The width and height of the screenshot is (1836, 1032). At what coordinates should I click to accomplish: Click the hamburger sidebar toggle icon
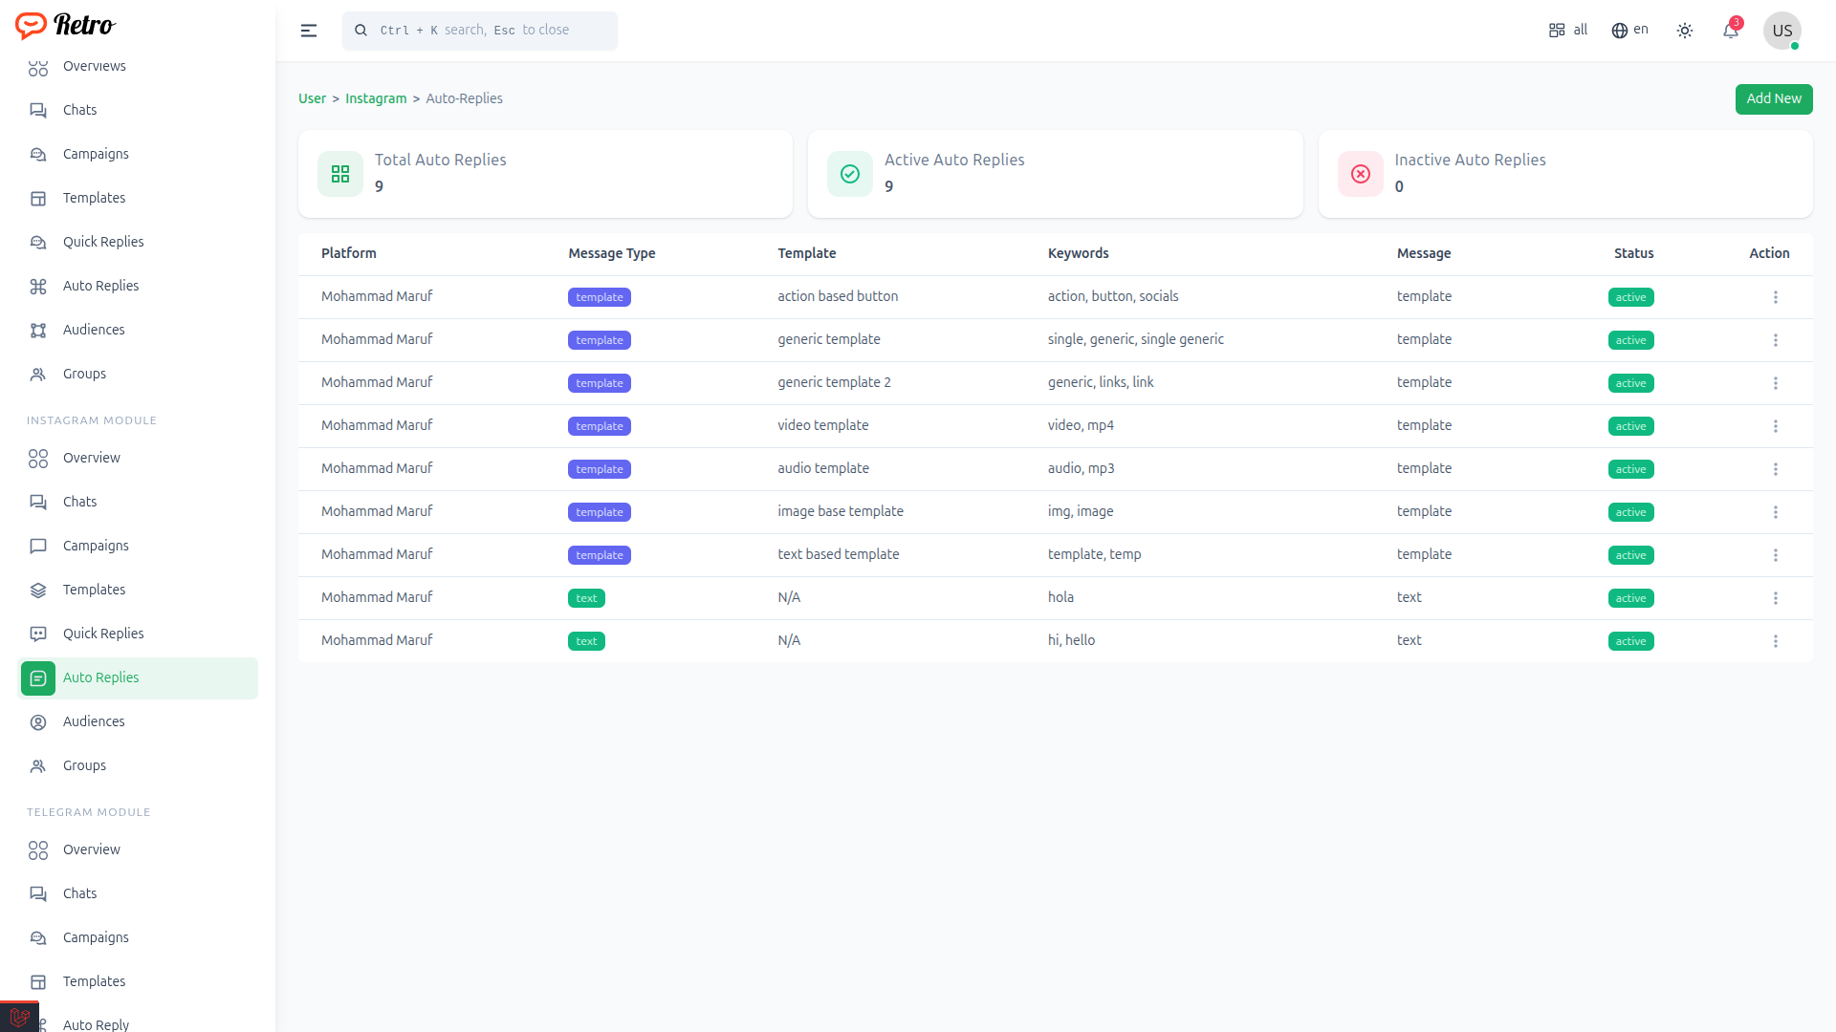click(x=308, y=31)
